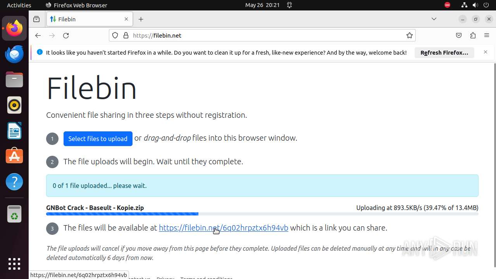The height and width of the screenshot is (279, 496).
Task: Open Firefox application hamburger menu
Action: tap(487, 35)
